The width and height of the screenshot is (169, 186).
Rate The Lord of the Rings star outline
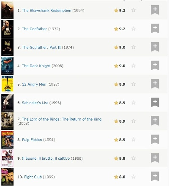pos(134,121)
